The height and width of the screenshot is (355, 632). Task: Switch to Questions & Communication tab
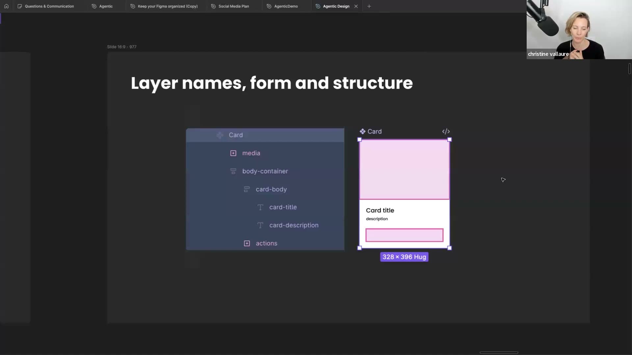(x=46, y=6)
